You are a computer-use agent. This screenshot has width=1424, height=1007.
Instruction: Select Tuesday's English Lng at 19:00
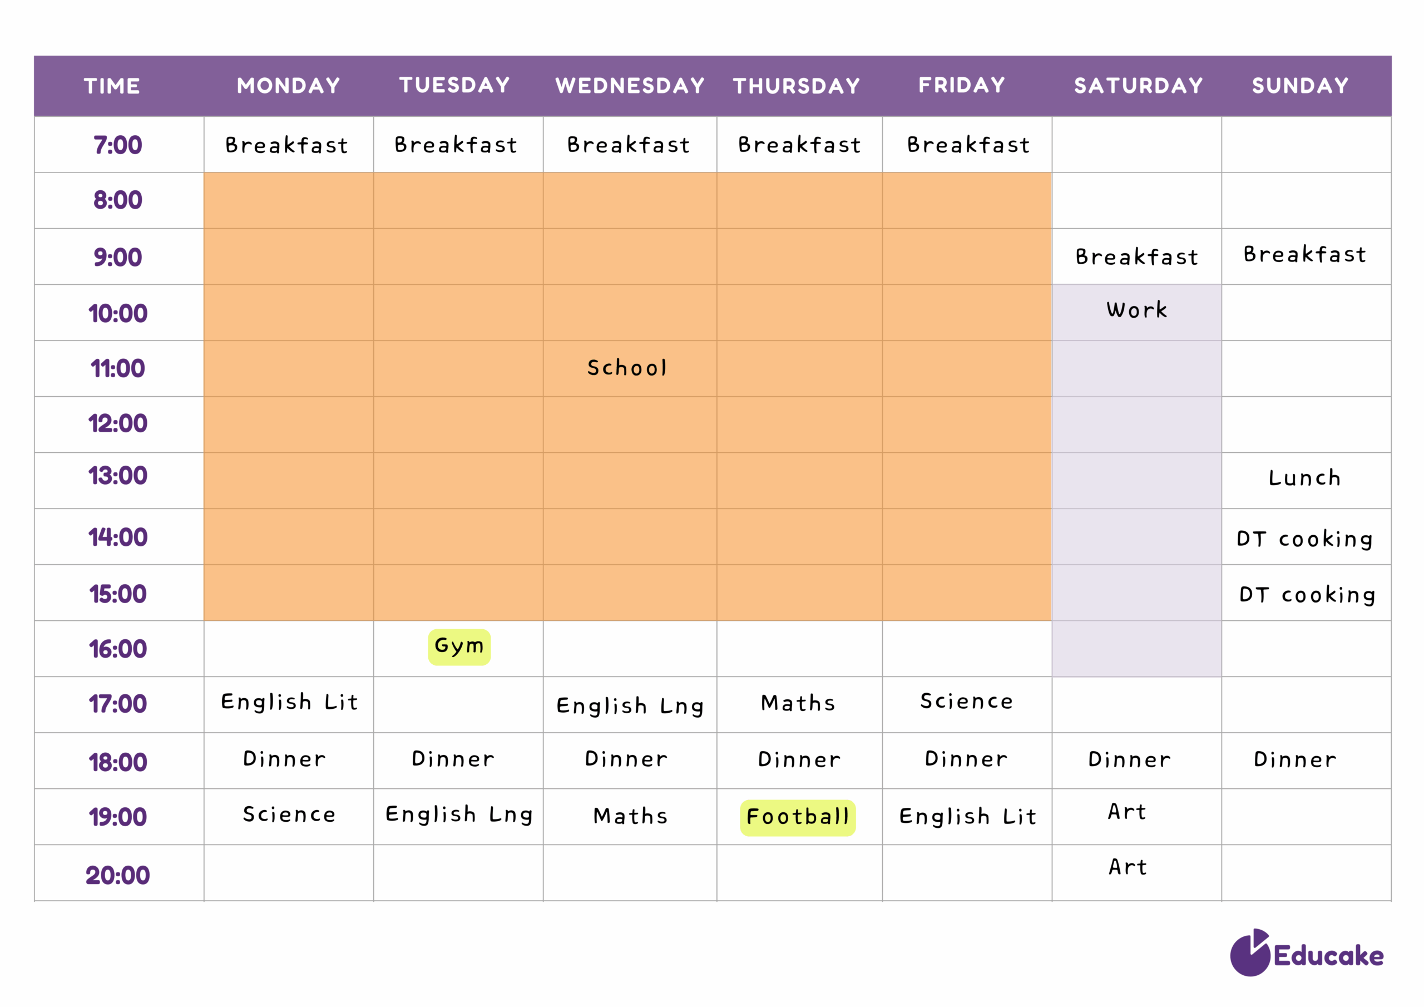click(x=459, y=815)
